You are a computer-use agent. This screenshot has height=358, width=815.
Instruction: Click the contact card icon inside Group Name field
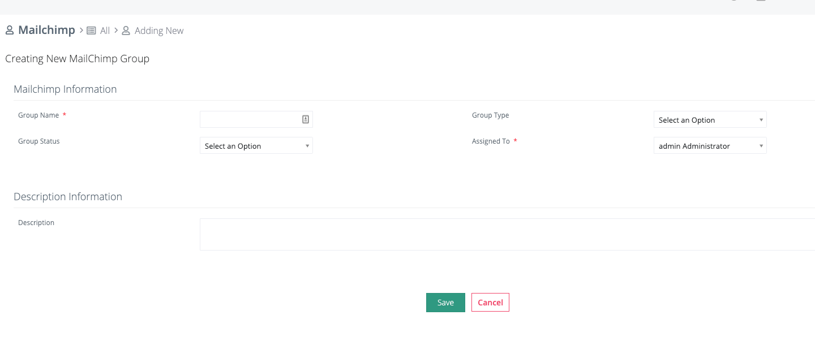pyautogui.click(x=305, y=119)
